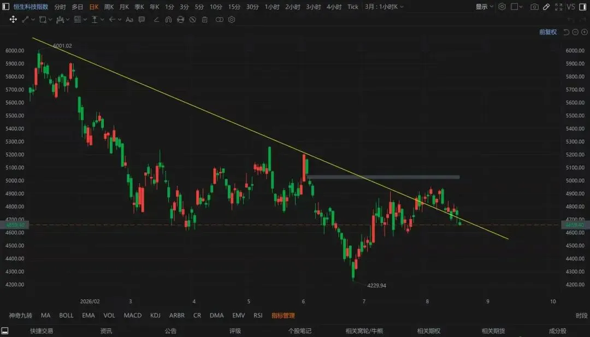The image size is (590, 337).
Task: Switch to 年K yearly chart
Action: coord(154,7)
